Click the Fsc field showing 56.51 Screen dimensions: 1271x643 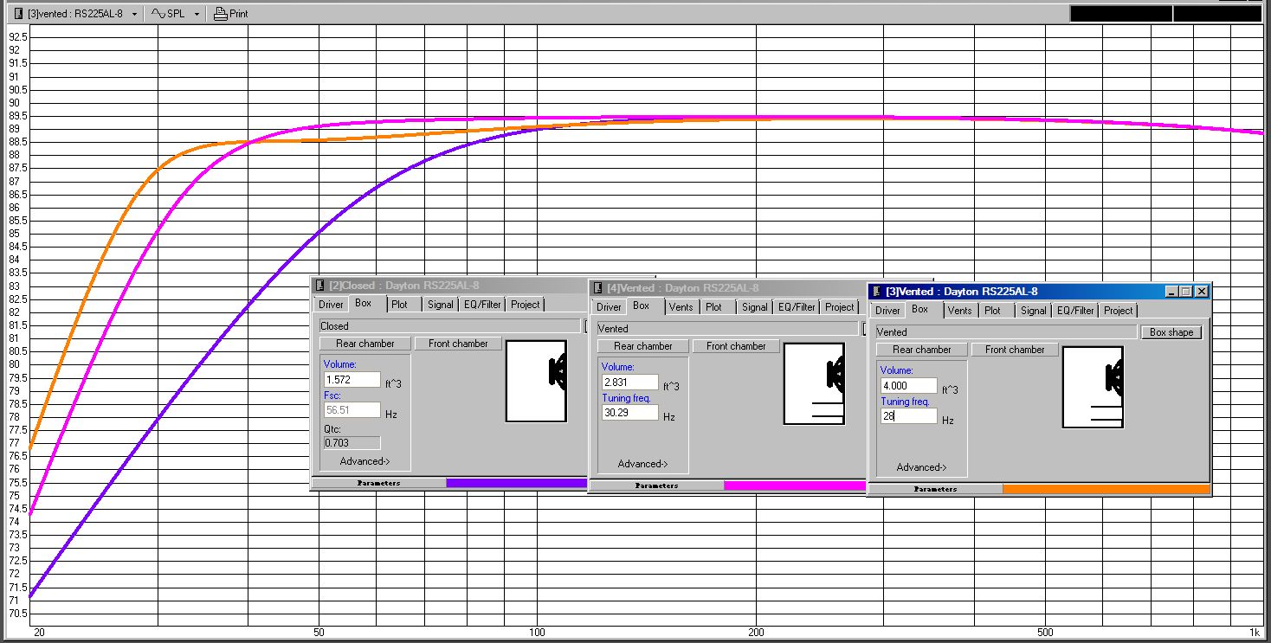click(x=352, y=410)
